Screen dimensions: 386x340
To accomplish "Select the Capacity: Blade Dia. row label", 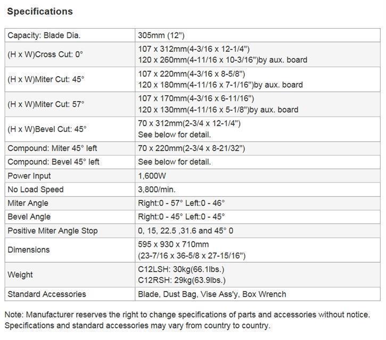I will 44,36.
